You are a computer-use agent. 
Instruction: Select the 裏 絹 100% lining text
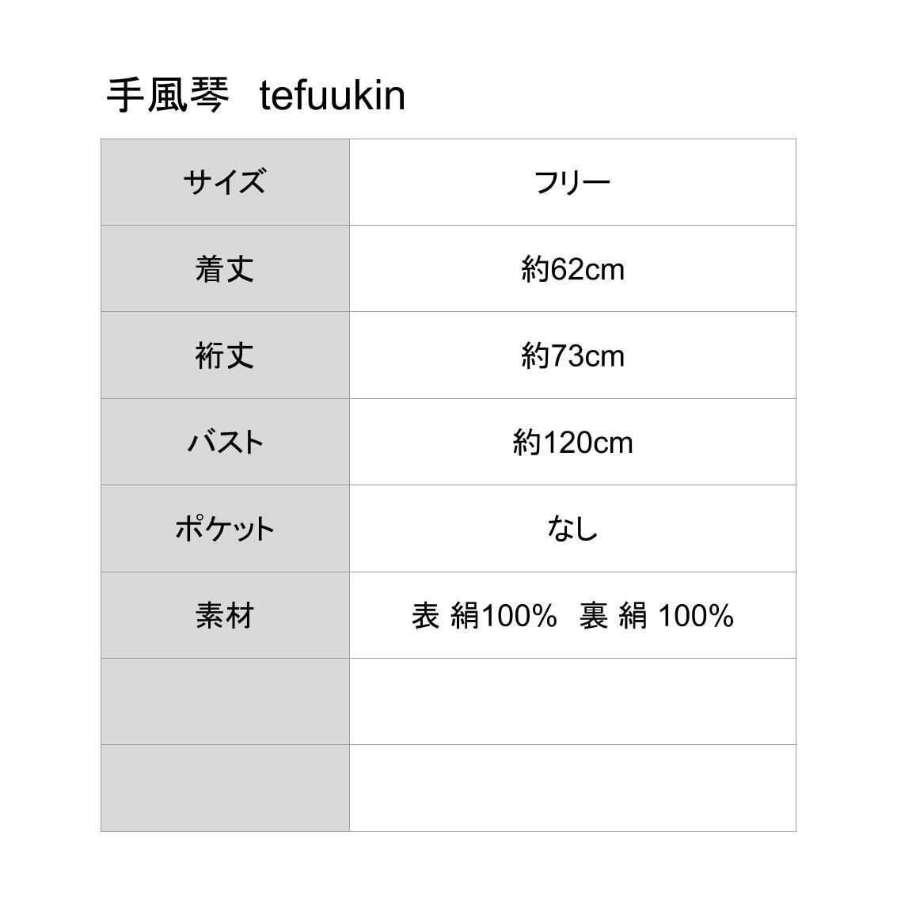pyautogui.click(x=656, y=615)
